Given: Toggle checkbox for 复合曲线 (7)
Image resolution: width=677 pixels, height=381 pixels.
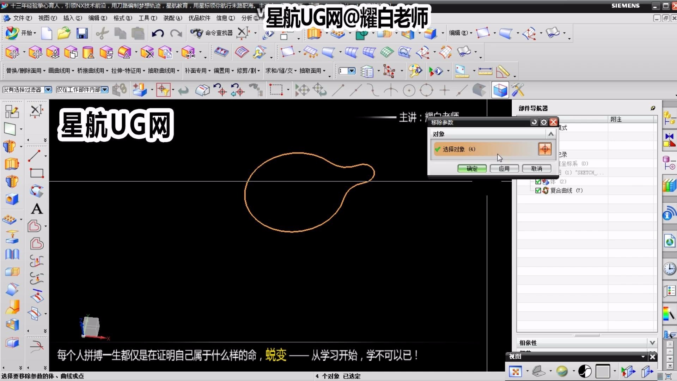Looking at the screenshot, I should (538, 190).
